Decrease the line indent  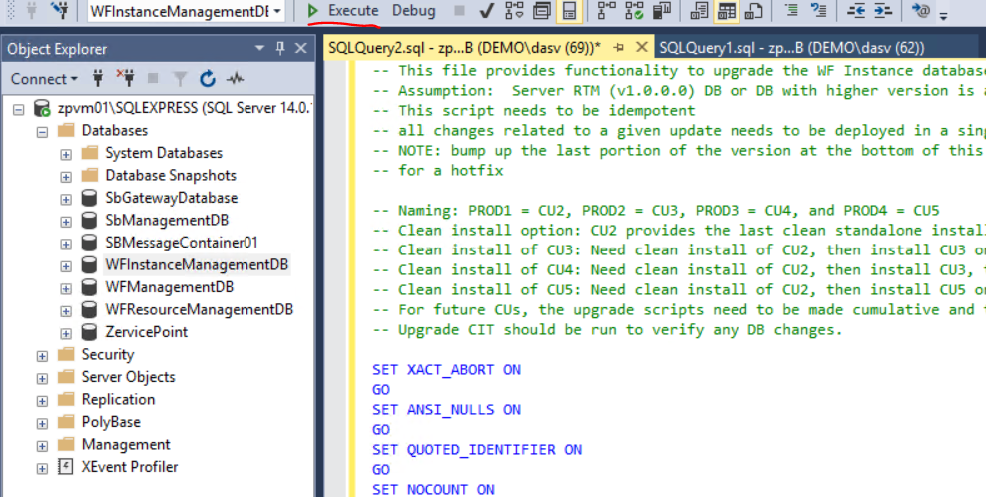pos(856,11)
